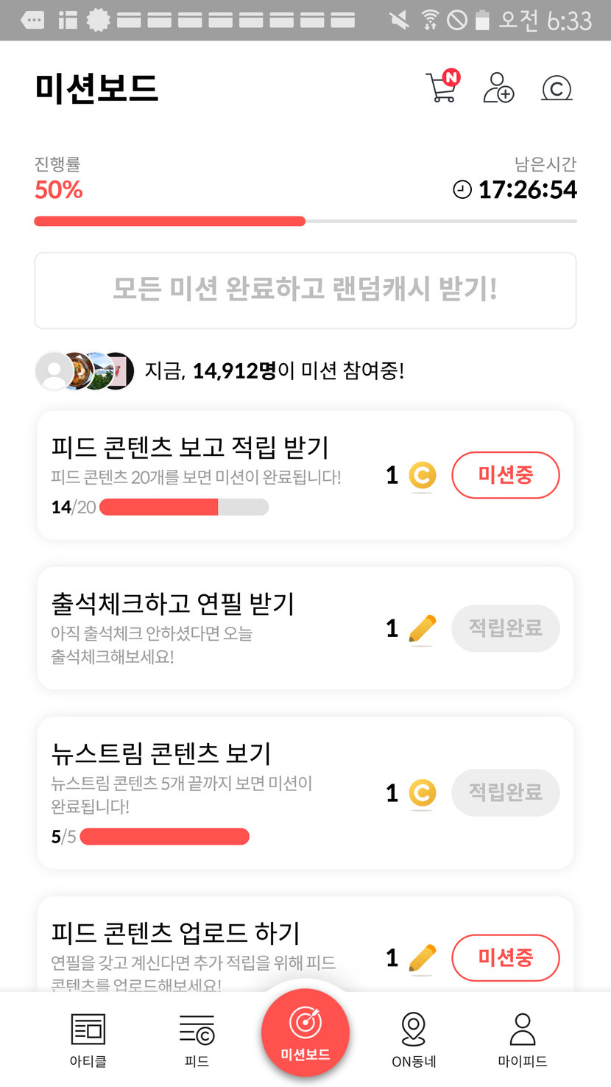This screenshot has width=611, height=1087.
Task: Tap the 모든 미션 완료하고 랜덤캐시 받기 button
Action: [x=305, y=290]
